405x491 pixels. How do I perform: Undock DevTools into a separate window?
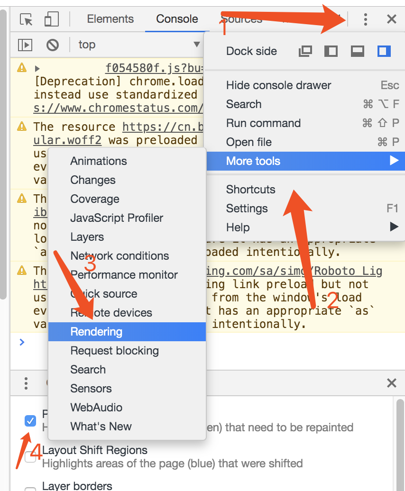pos(305,51)
